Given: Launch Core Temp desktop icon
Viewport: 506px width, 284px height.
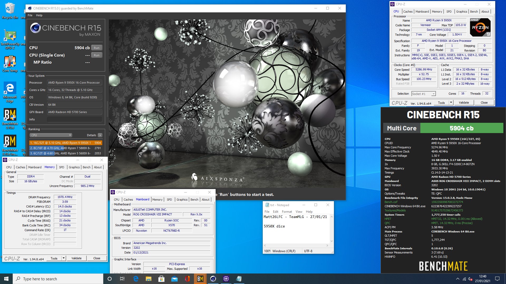Looking at the screenshot, I should (10, 64).
